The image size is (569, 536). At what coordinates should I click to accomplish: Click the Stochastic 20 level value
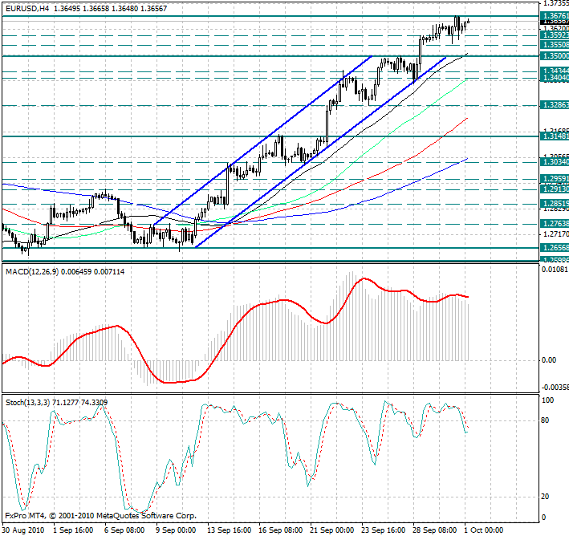coord(545,497)
